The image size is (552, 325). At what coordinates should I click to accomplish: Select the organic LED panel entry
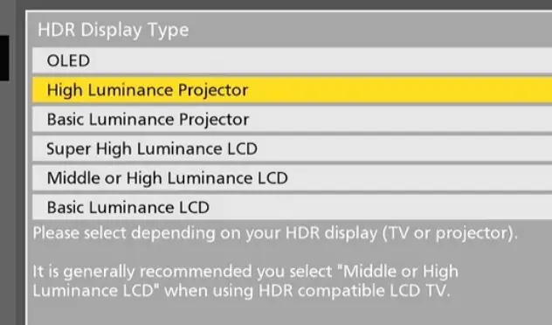pyautogui.click(x=293, y=60)
